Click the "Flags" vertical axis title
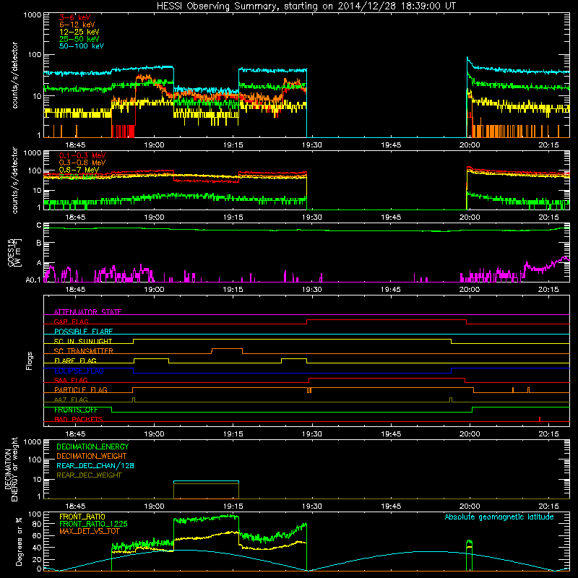The image size is (578, 578). (x=30, y=361)
